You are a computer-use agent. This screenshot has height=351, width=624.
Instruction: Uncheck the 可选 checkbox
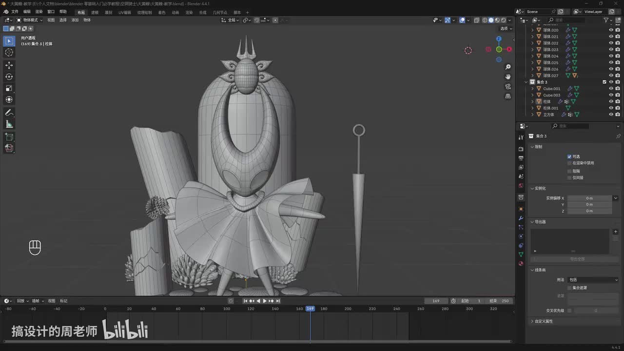coord(569,156)
